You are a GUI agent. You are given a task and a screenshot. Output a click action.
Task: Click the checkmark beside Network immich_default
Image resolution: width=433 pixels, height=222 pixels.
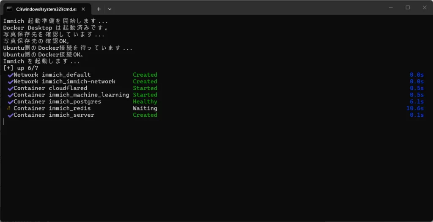[x=11, y=75]
